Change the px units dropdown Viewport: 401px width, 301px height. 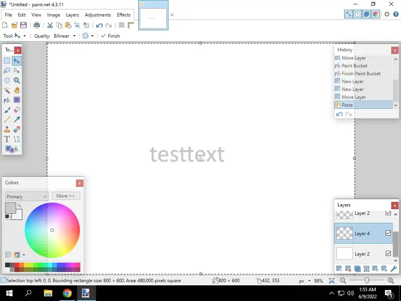pos(305,281)
